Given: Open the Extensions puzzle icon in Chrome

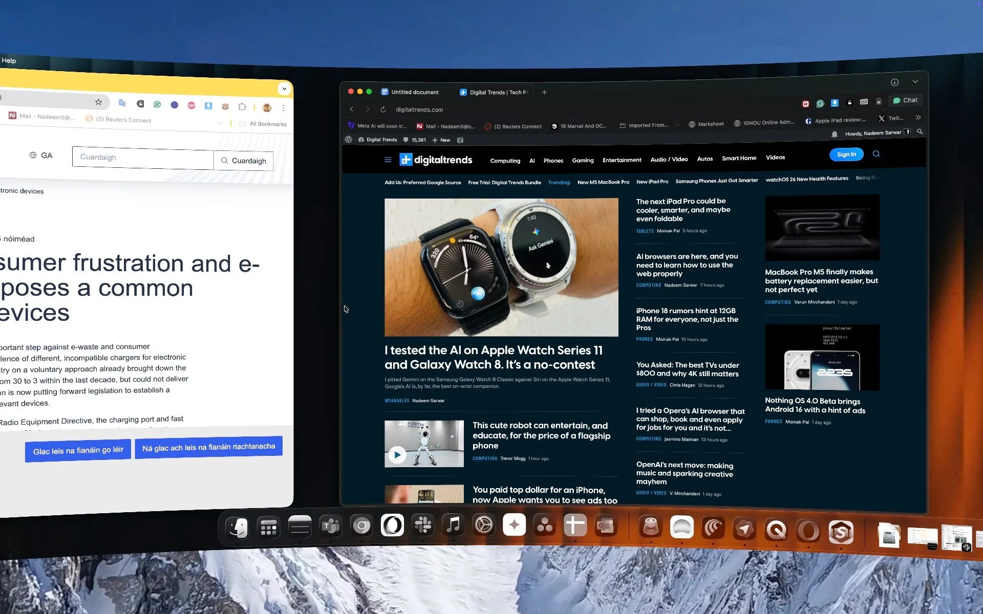Looking at the screenshot, I should coord(242,106).
